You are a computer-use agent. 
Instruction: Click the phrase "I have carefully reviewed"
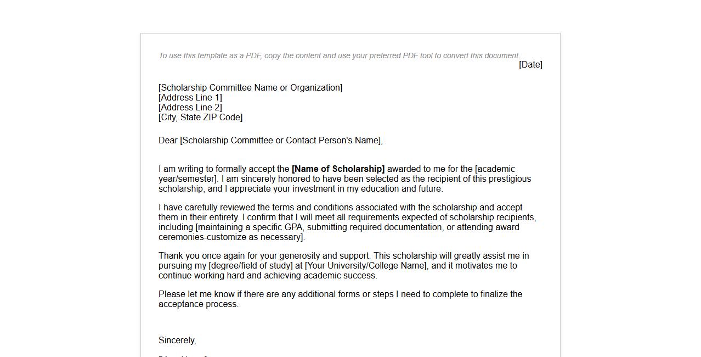(x=207, y=208)
